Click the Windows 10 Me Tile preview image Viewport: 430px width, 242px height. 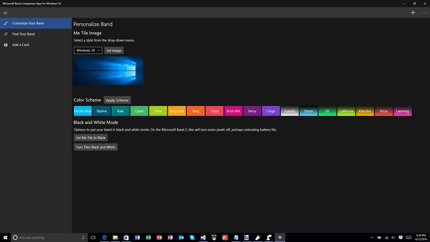click(108, 70)
